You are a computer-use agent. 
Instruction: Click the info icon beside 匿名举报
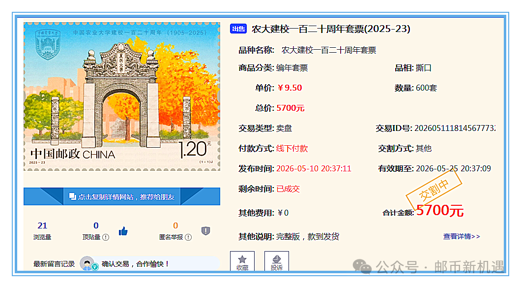(188, 237)
